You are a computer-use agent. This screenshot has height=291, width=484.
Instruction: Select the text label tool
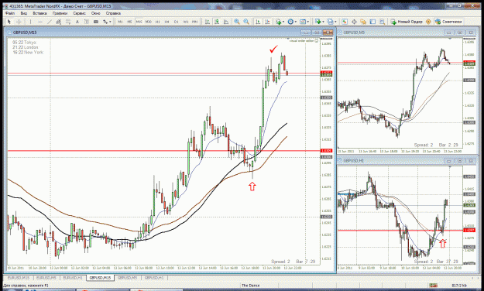87,22
